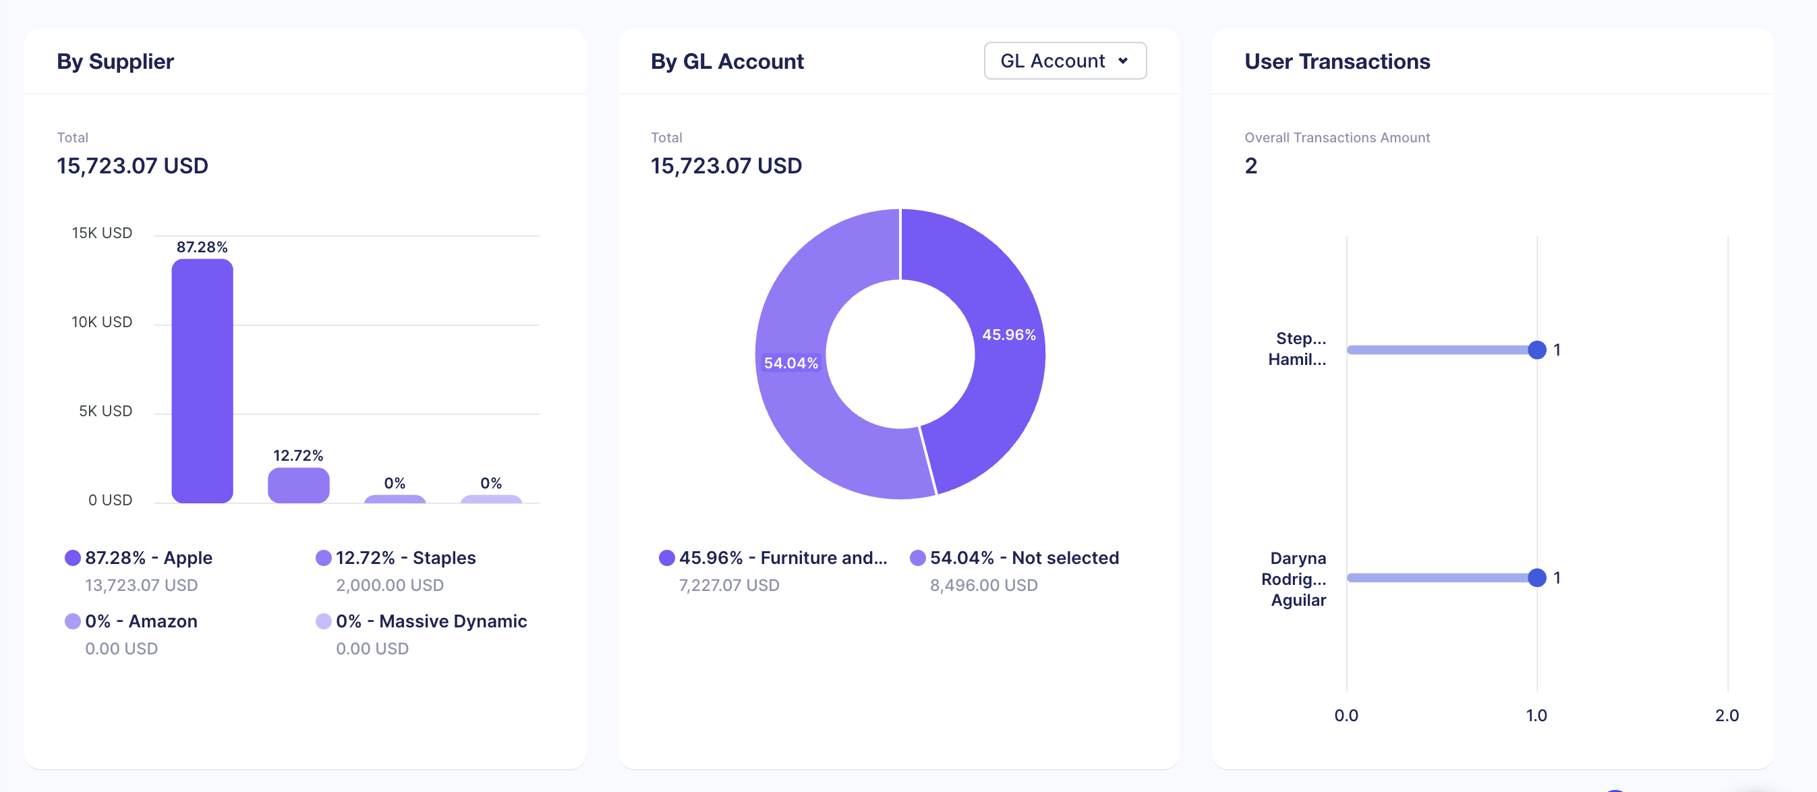Click the GL Account dropdown chevron arrow
Image resolution: width=1817 pixels, height=792 pixels.
coord(1123,61)
